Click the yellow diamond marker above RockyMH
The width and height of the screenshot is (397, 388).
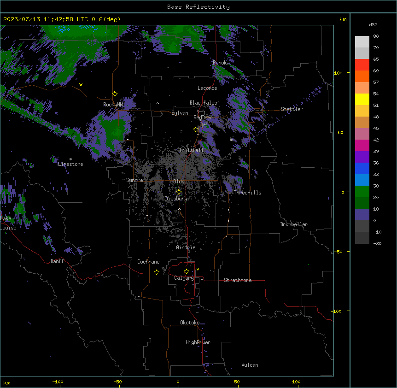(x=115, y=94)
